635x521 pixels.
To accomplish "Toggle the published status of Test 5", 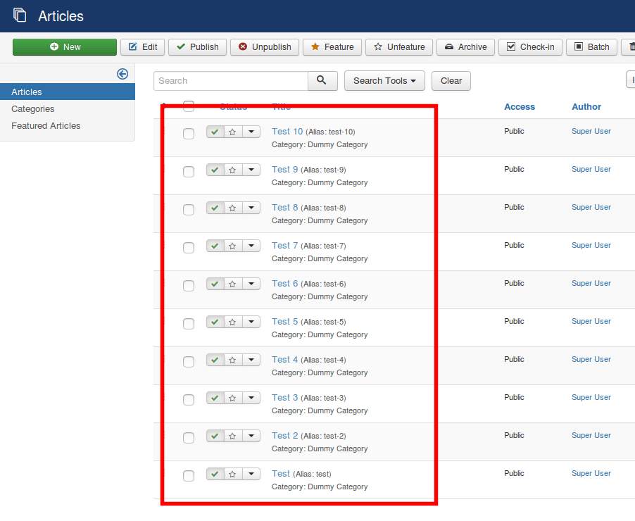I will click(215, 322).
